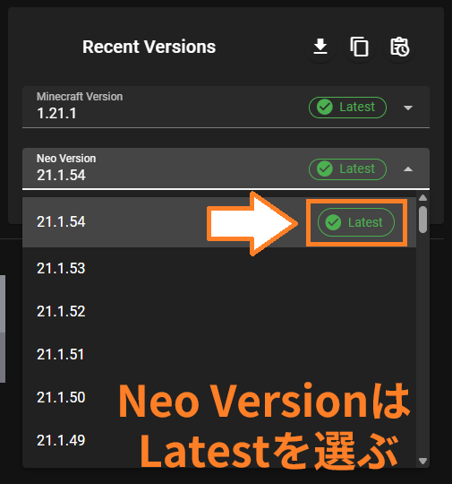Image resolution: width=452 pixels, height=484 pixels.
Task: Choose Neo version 21.1.52
Action: click(219, 311)
